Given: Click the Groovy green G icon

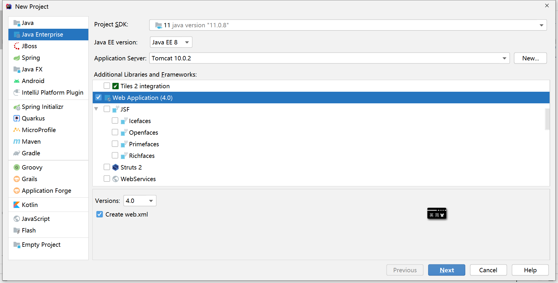Looking at the screenshot, I should pyautogui.click(x=17, y=167).
